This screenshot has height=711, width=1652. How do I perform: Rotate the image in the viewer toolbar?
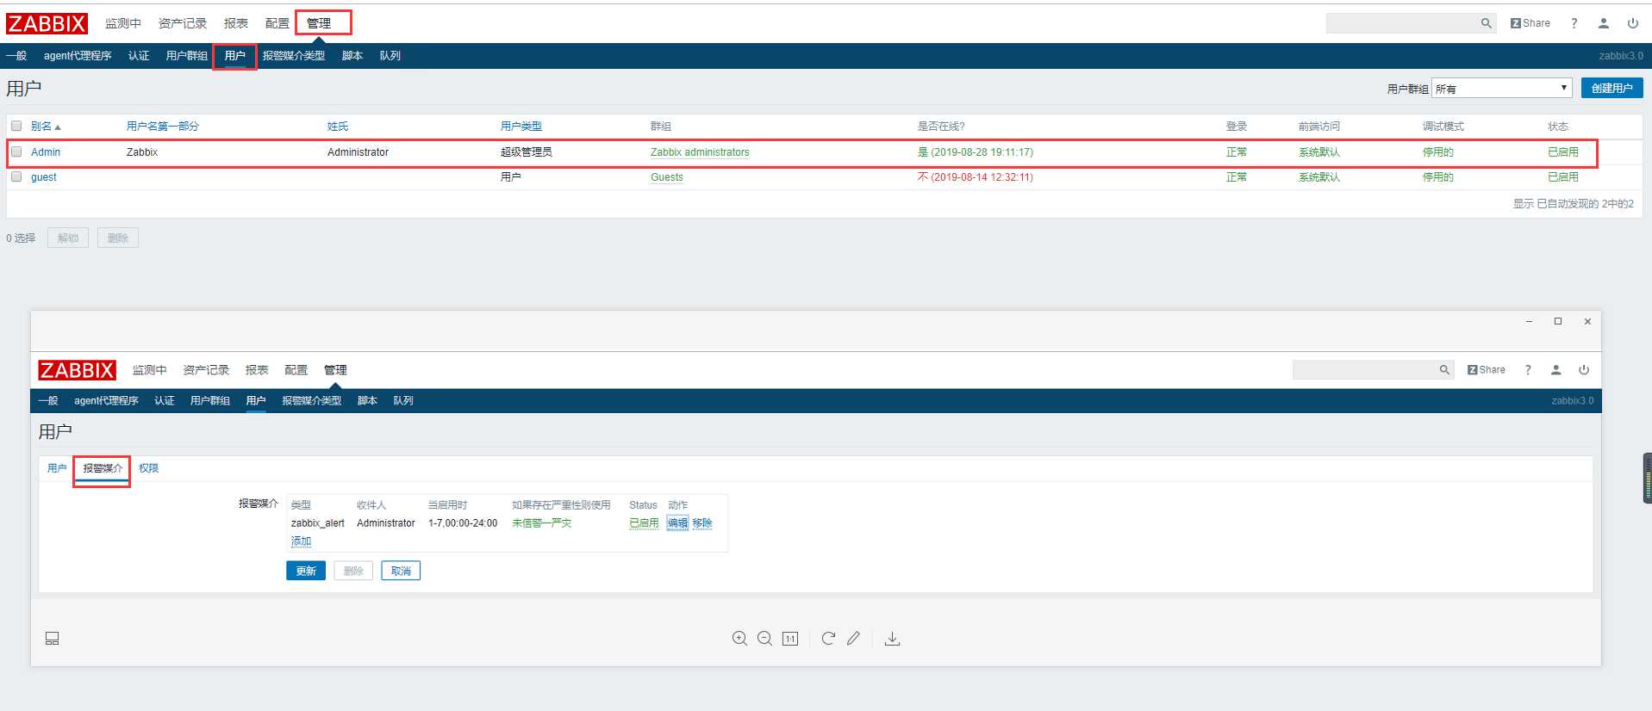pyautogui.click(x=828, y=639)
